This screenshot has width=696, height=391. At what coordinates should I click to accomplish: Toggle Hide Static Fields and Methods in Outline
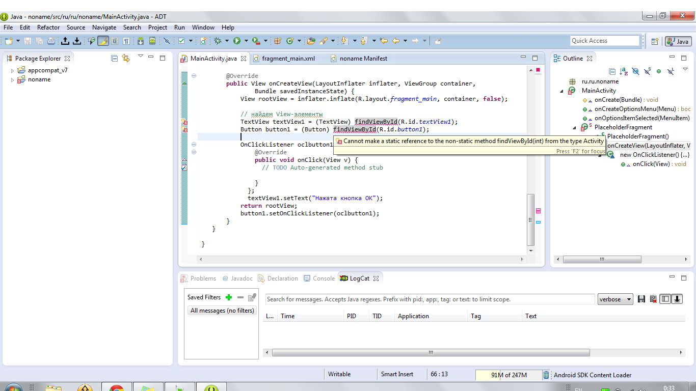tap(647, 71)
